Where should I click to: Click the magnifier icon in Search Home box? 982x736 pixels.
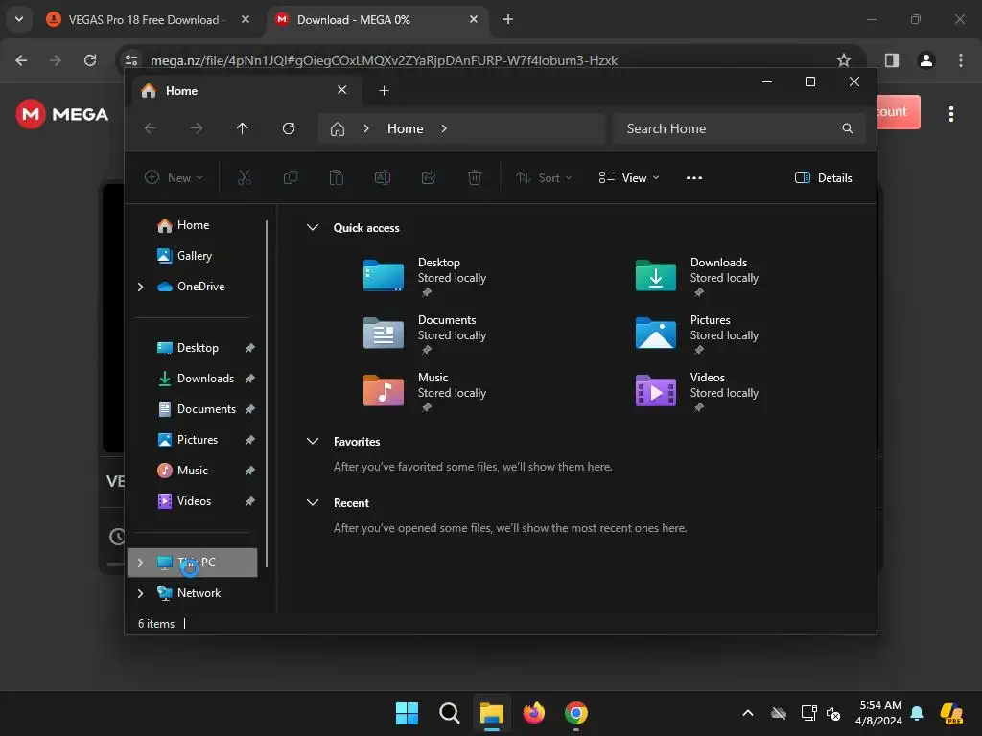click(848, 128)
